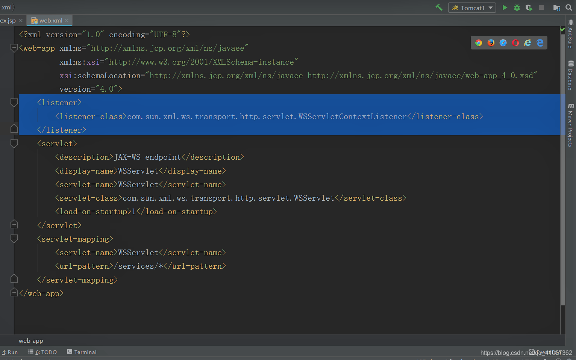Click the xsi:schemaLocation attribute

coord(298,76)
